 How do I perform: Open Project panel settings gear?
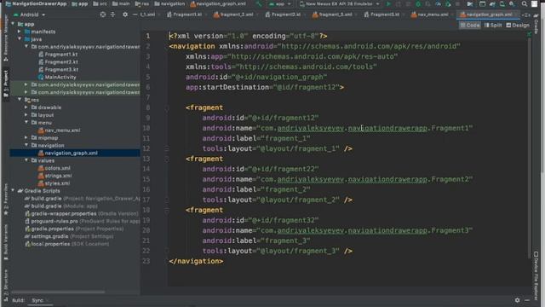pos(125,14)
